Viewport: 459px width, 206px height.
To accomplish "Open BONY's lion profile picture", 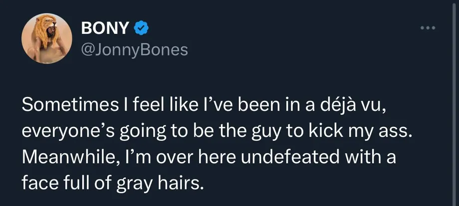I will pyautogui.click(x=47, y=38).
